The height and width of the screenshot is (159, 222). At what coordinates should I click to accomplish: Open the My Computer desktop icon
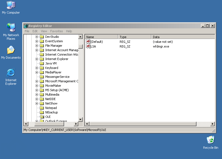11,8
